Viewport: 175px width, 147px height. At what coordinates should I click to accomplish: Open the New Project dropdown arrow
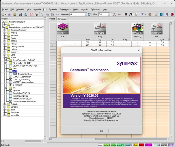click(x=6, y=14)
